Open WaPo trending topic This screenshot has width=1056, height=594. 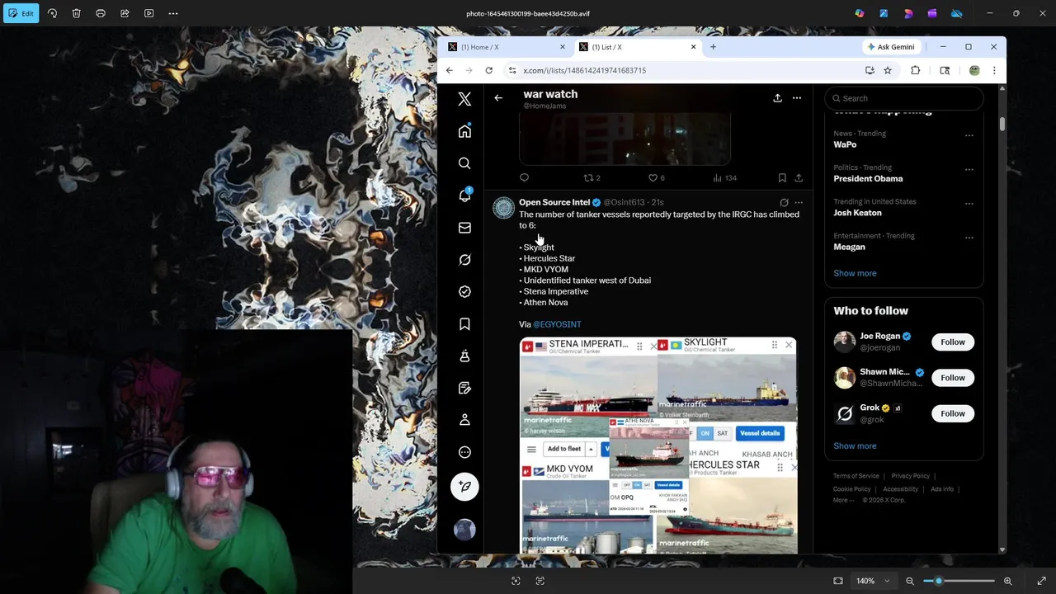pyautogui.click(x=845, y=144)
